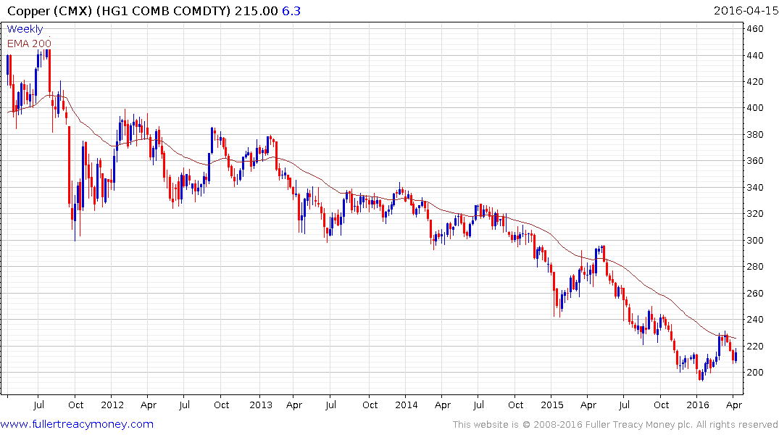Image resolution: width=779 pixels, height=435 pixels.
Task: Click the blue change value 6.3
Action: (291, 11)
